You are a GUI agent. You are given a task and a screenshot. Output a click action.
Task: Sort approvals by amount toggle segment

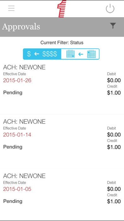[x=42, y=54]
